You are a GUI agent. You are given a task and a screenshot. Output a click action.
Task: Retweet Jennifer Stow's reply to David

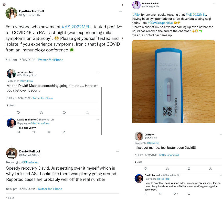pyautogui.click(x=41, y=113)
